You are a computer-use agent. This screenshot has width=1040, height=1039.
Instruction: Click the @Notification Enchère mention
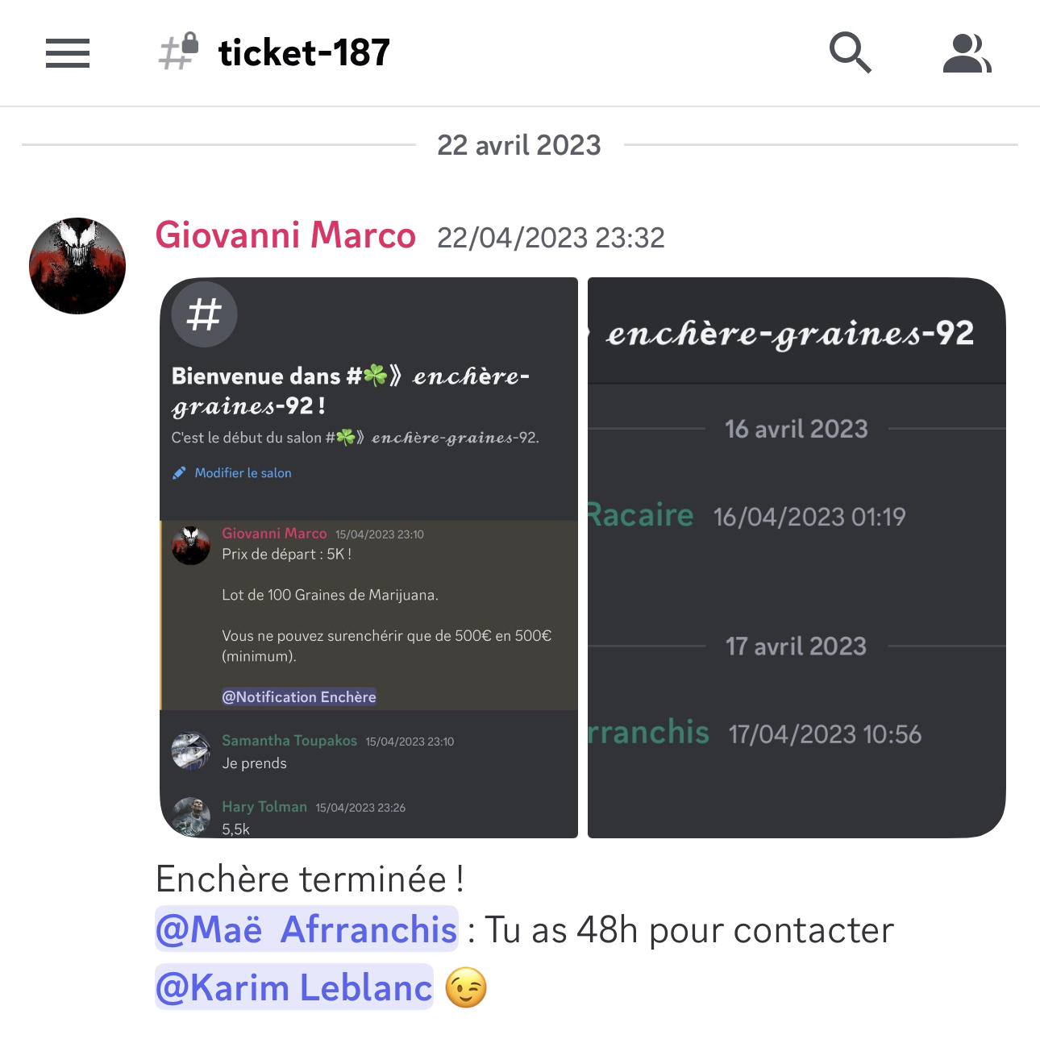click(299, 697)
